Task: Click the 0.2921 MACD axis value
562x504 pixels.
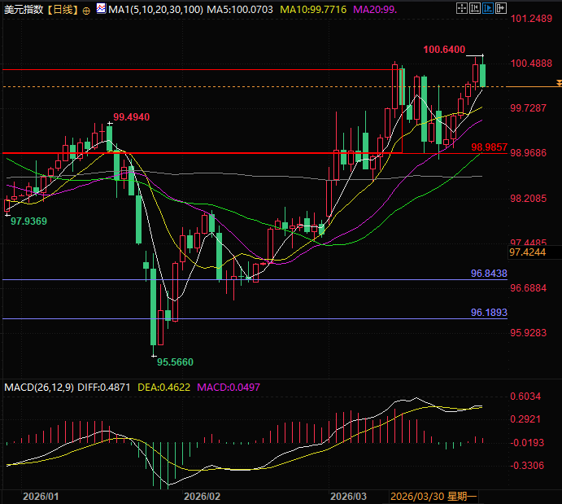Action: (x=525, y=419)
